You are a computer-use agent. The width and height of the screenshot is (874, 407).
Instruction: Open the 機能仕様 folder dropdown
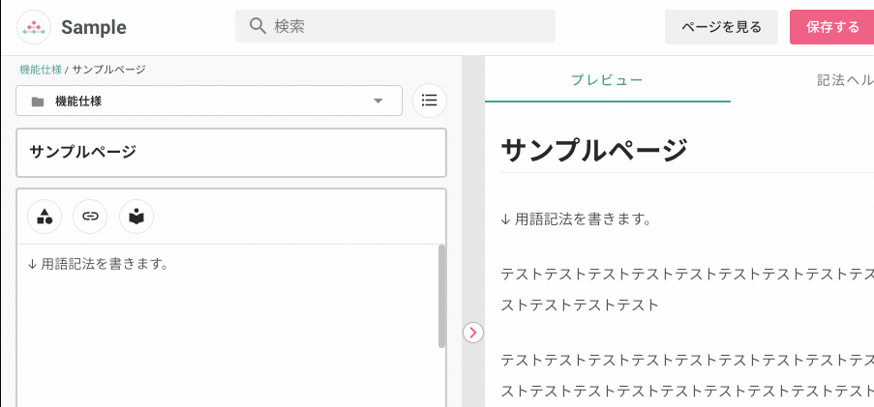point(209,101)
